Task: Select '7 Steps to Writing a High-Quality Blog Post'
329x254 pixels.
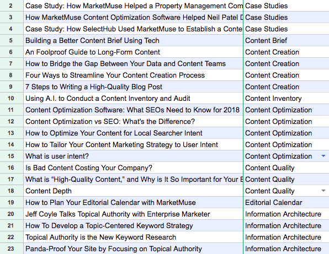Action: [x=133, y=87]
